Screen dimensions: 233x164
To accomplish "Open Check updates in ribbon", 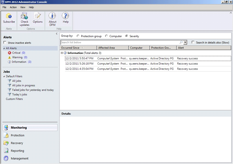I will (25, 19).
